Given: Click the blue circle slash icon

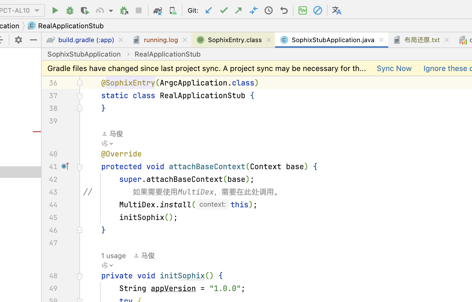Looking at the screenshot, I should click(x=318, y=11).
